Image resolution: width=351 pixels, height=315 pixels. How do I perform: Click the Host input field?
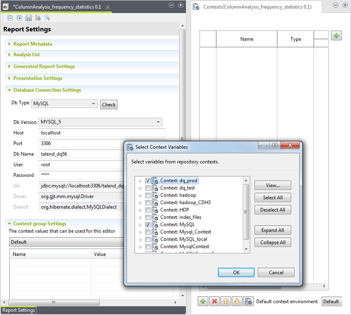tap(102, 133)
